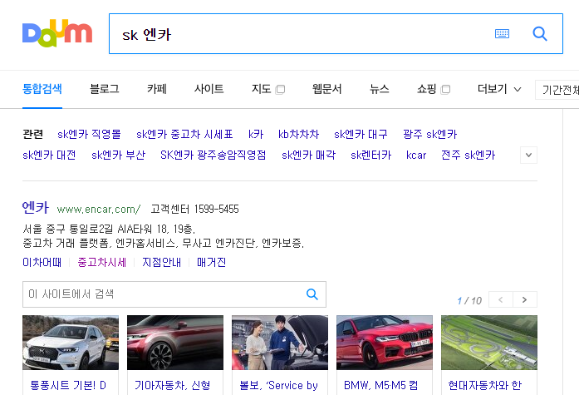This screenshot has height=395, width=579.
Task: Expand the related searches list
Action: [x=529, y=156]
